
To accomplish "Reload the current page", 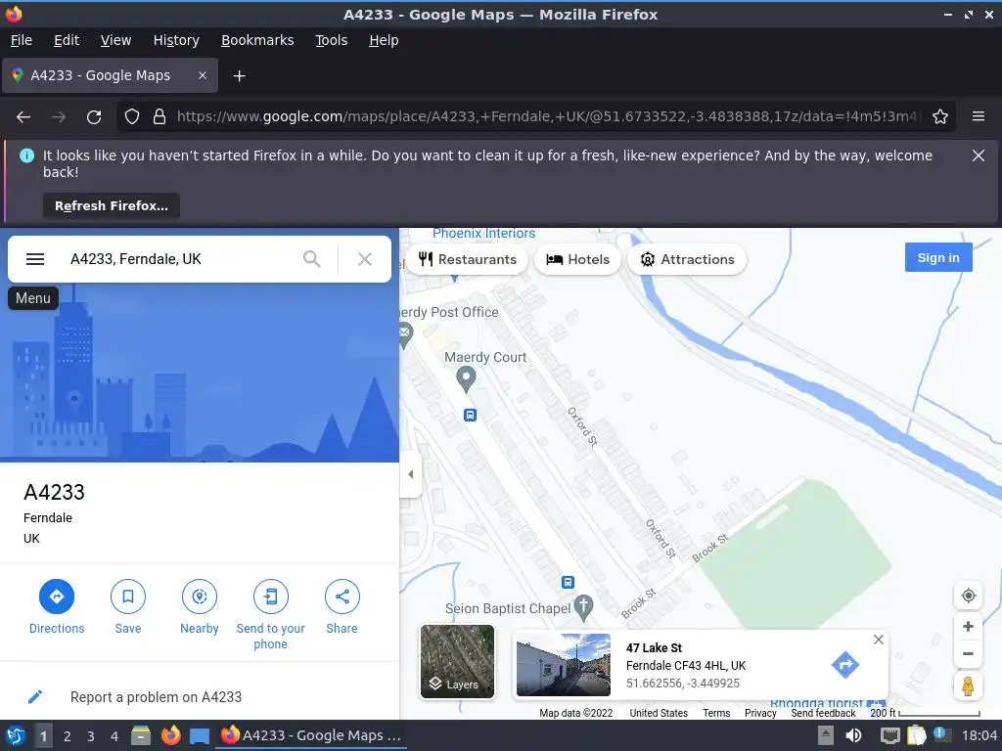I will [94, 117].
